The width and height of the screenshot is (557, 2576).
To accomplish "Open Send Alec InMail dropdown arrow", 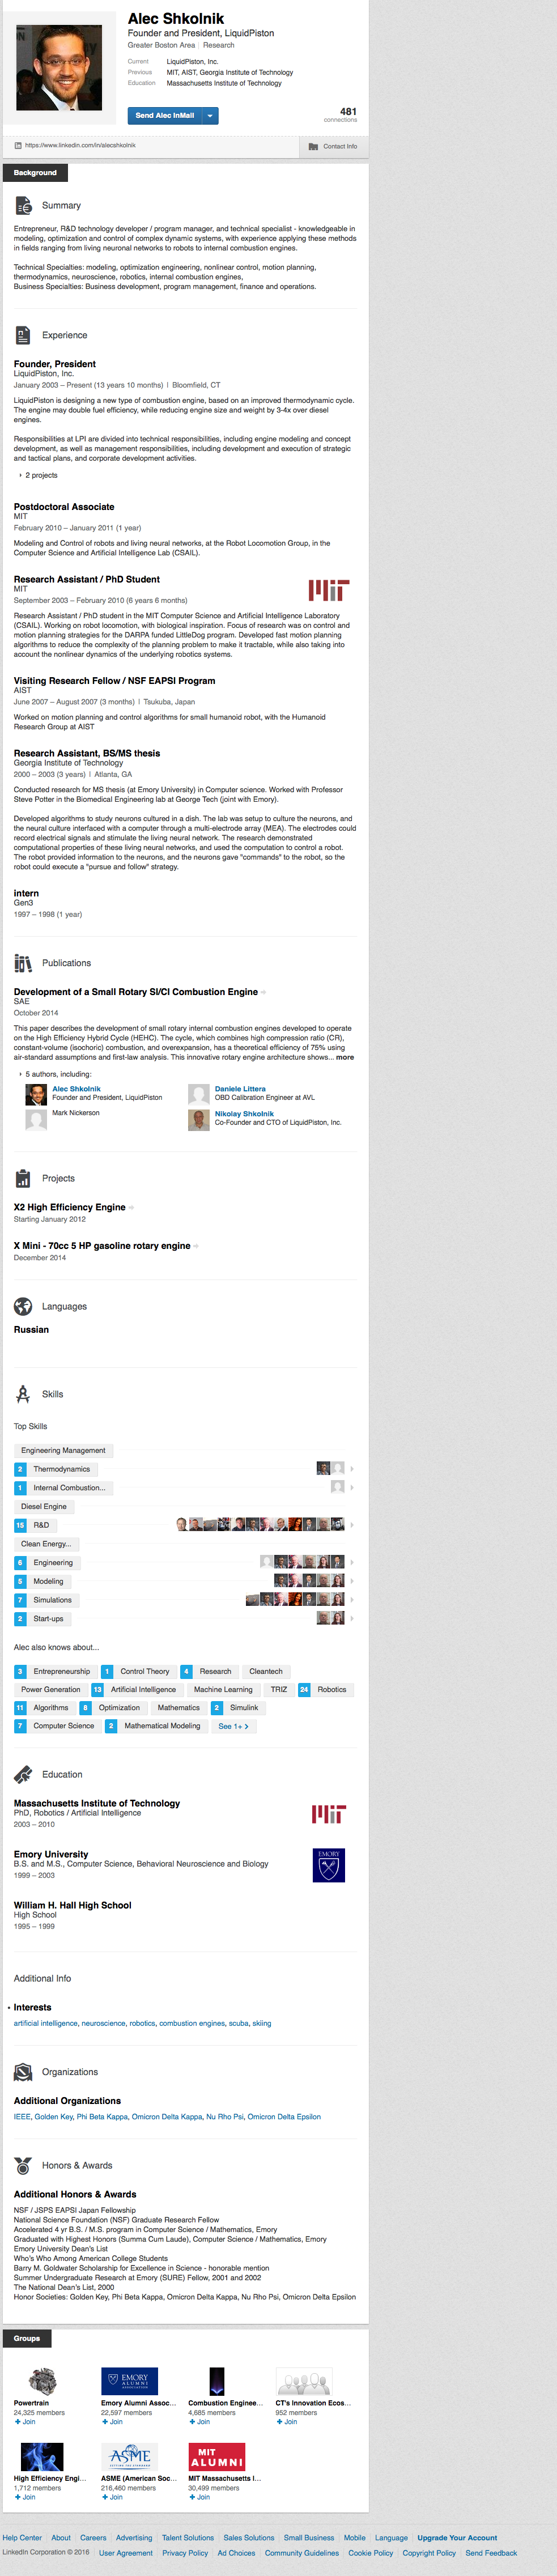I will point(210,115).
